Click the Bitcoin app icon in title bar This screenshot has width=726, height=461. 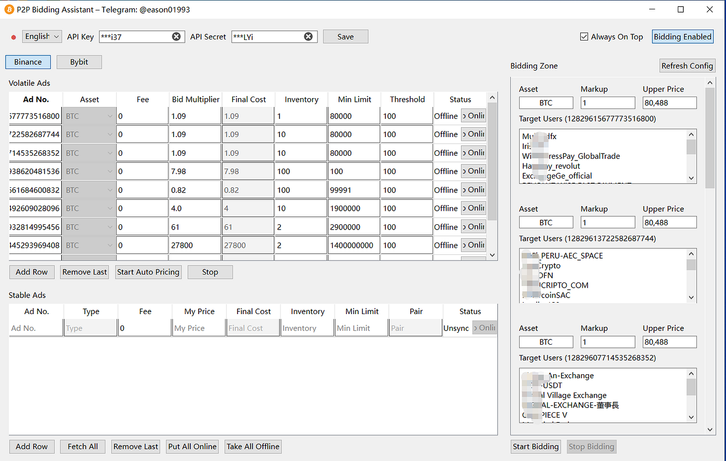(x=9, y=9)
